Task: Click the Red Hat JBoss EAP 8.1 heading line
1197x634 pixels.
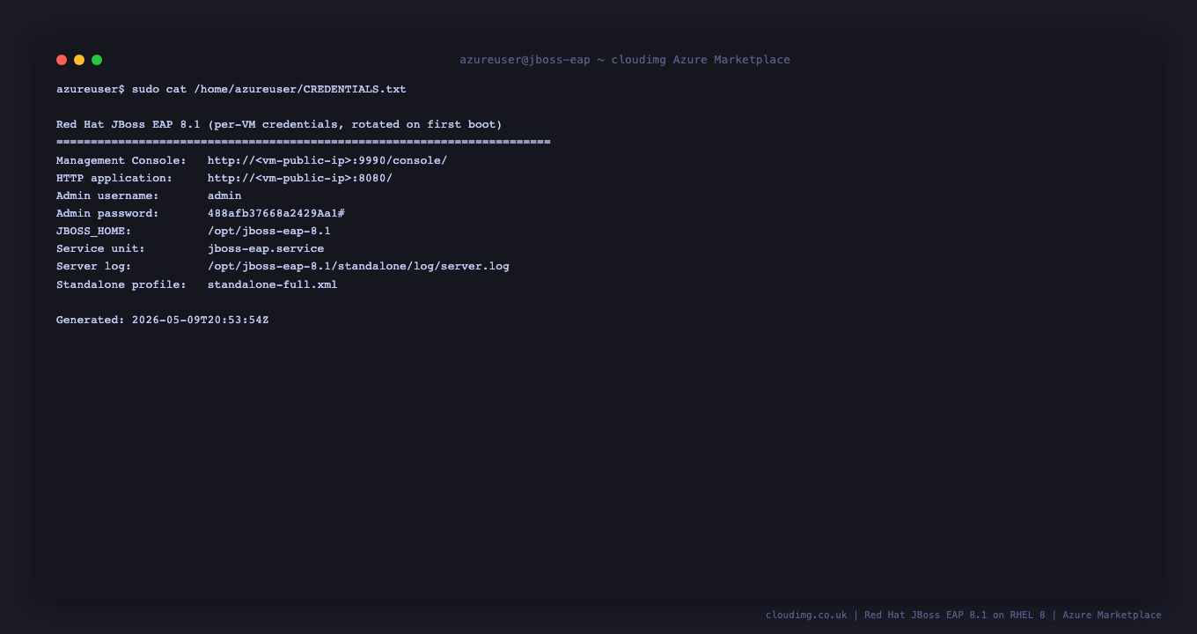Action: click(279, 124)
